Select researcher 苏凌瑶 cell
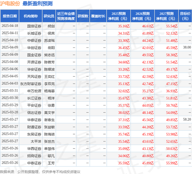 tap(49, 40)
